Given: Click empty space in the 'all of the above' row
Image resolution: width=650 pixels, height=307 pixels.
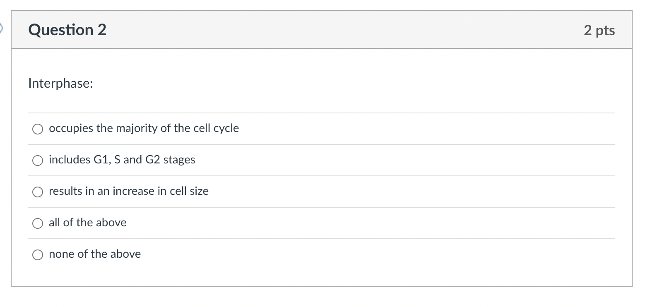Looking at the screenshot, I should point(373,223).
